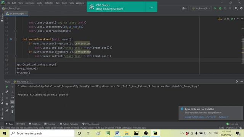Click the warnings count indicator showing 2
This screenshot has width=244, height=137.
tap(220, 19)
